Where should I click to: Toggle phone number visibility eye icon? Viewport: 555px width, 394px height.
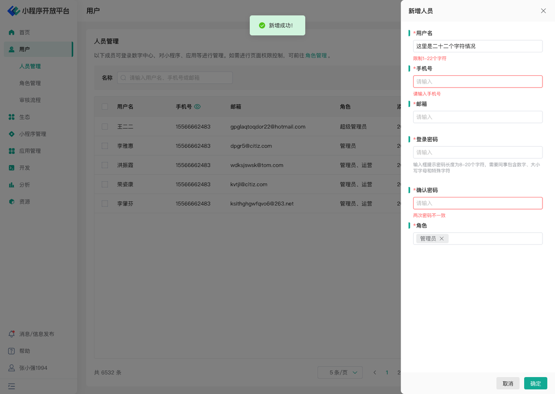coord(197,107)
